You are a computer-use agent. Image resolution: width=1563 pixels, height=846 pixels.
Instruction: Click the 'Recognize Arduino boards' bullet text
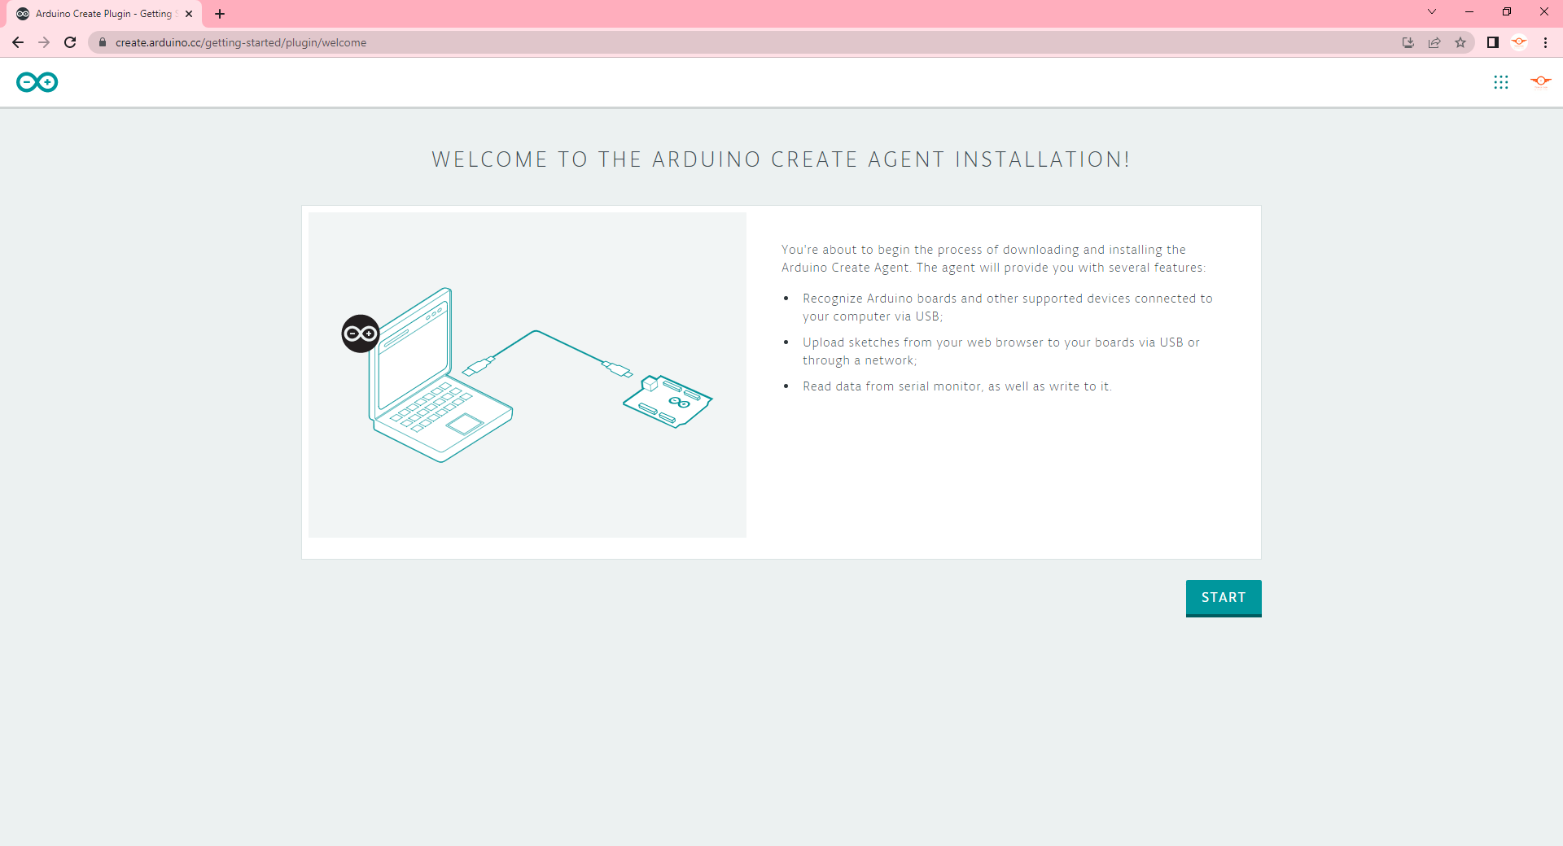coord(1008,307)
